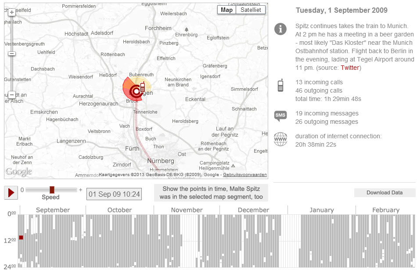Click the Herzogenaurach label on the map
The height and width of the screenshot is (270, 417).
99,104
